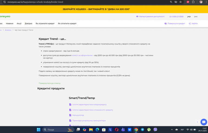Click the document icon beside Калькулятор

click(70, 115)
